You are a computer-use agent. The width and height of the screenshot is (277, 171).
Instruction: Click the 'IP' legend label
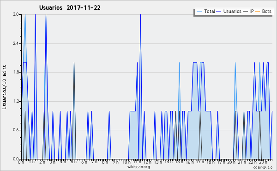(252, 11)
